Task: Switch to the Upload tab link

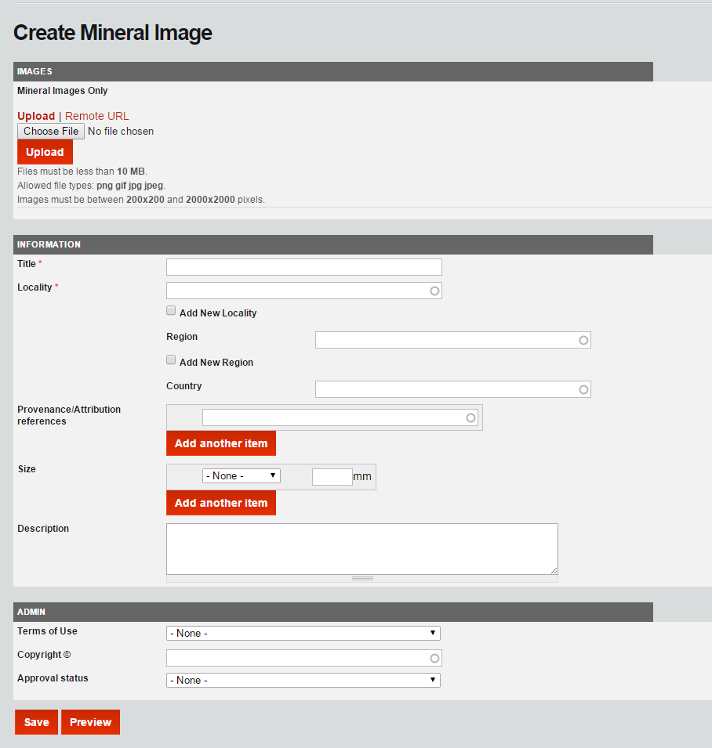Action: [36, 116]
